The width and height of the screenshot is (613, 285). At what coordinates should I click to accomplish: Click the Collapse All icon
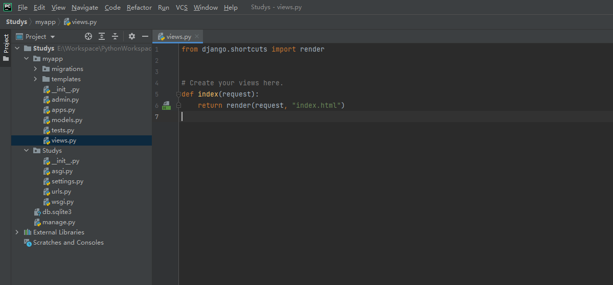click(115, 36)
